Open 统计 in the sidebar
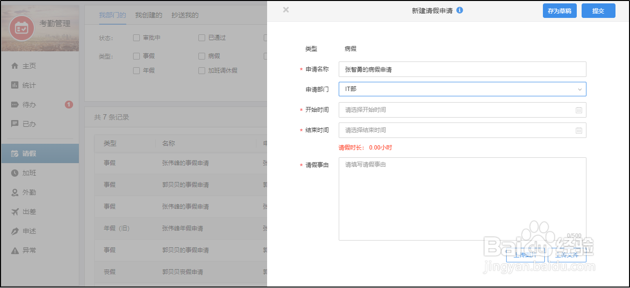 (29, 85)
